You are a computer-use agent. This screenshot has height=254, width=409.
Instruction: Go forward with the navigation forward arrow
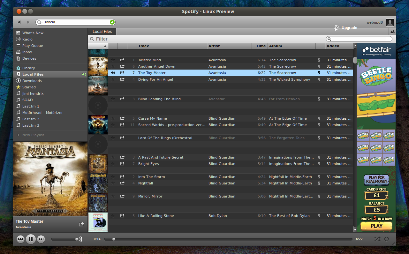pyautogui.click(x=28, y=22)
